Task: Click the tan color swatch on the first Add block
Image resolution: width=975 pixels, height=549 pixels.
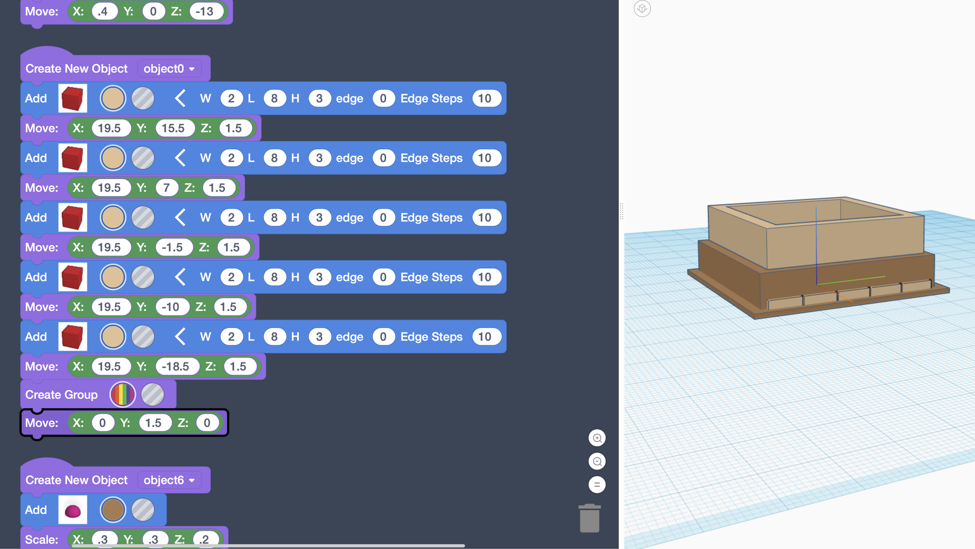Action: (113, 98)
